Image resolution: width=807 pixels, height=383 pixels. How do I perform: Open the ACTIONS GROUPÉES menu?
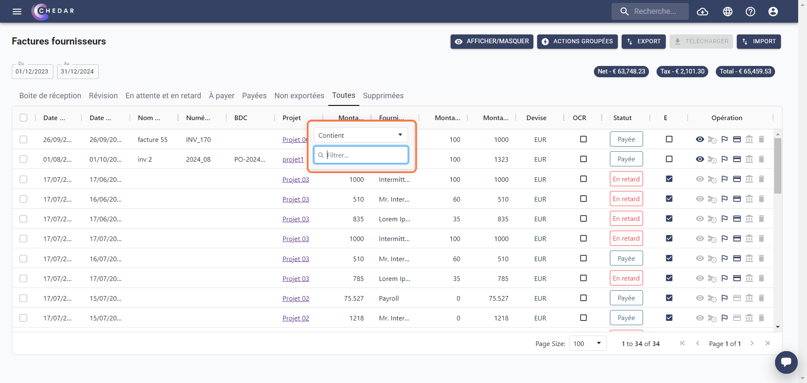577,42
